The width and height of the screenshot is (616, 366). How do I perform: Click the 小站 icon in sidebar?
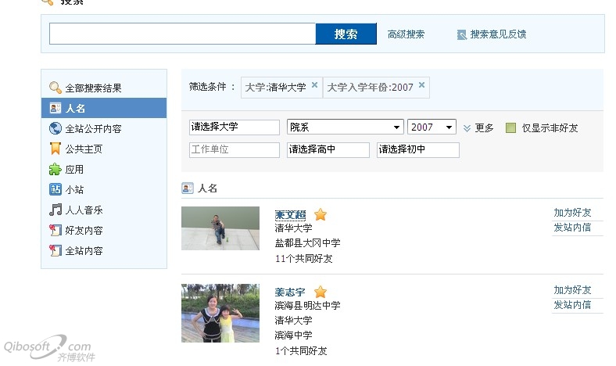(55, 189)
